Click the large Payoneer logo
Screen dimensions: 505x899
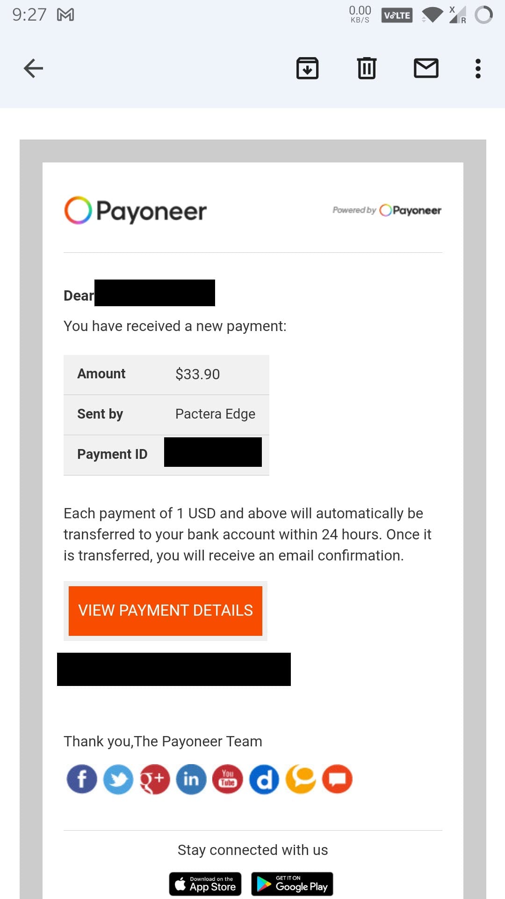tap(135, 210)
